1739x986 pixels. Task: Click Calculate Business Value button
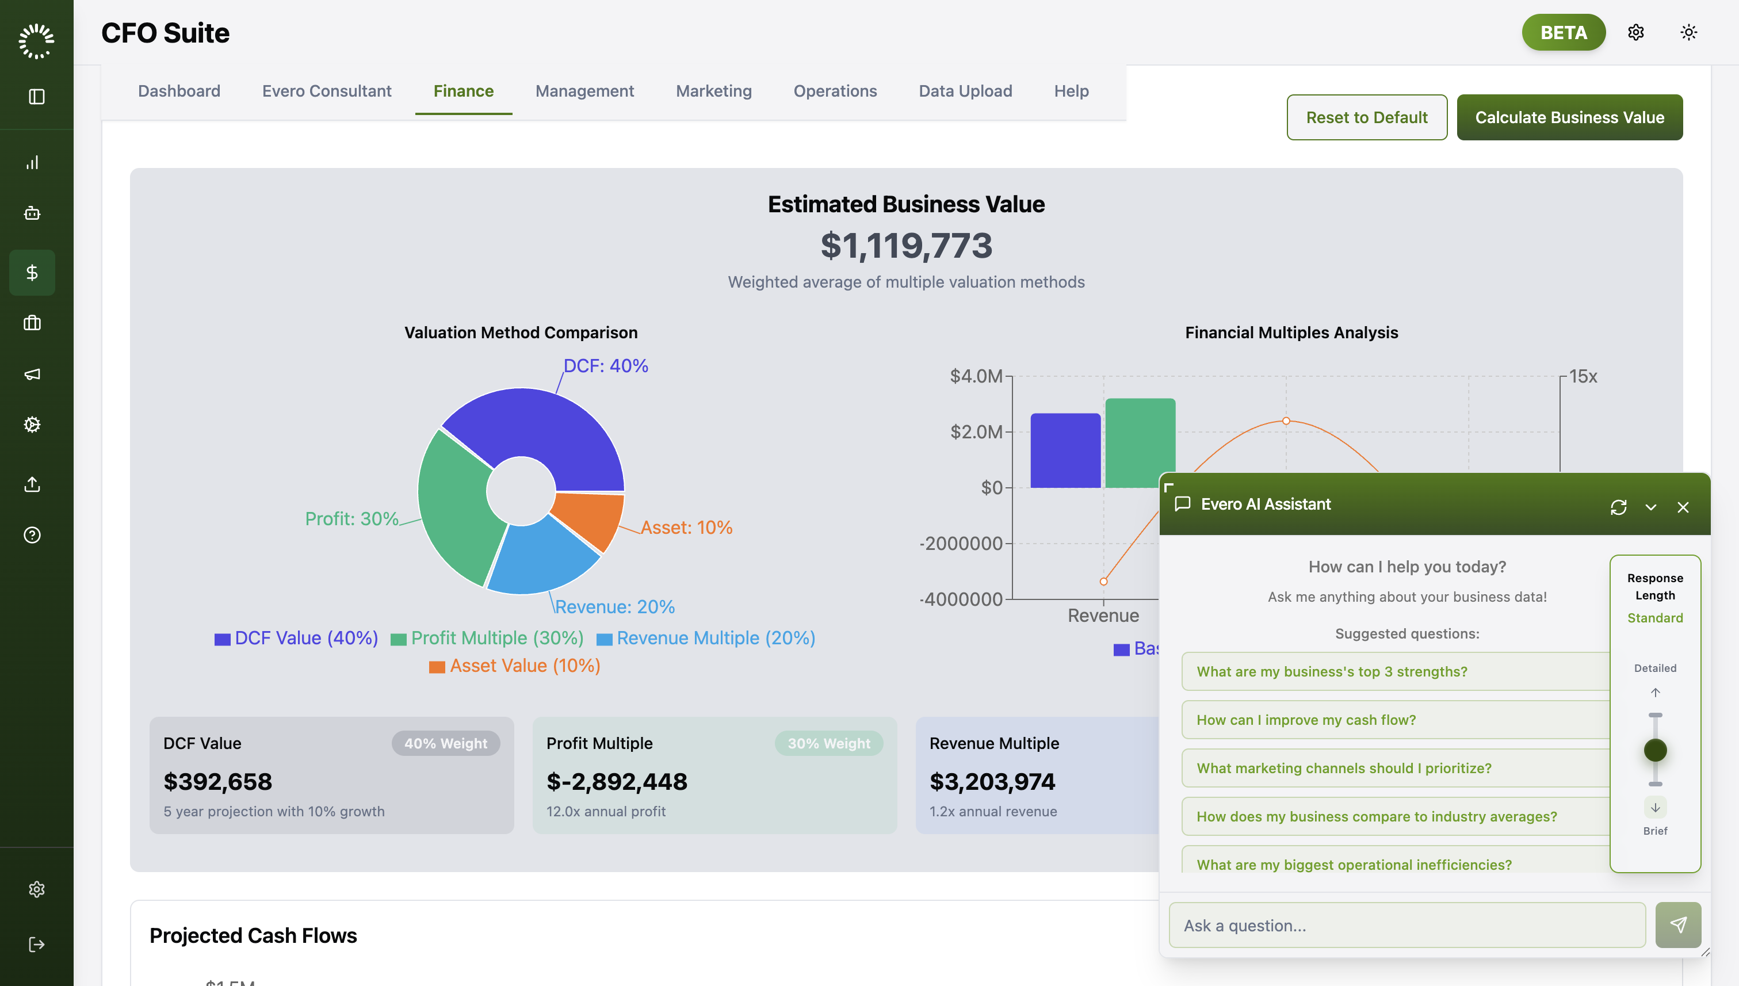(x=1569, y=117)
